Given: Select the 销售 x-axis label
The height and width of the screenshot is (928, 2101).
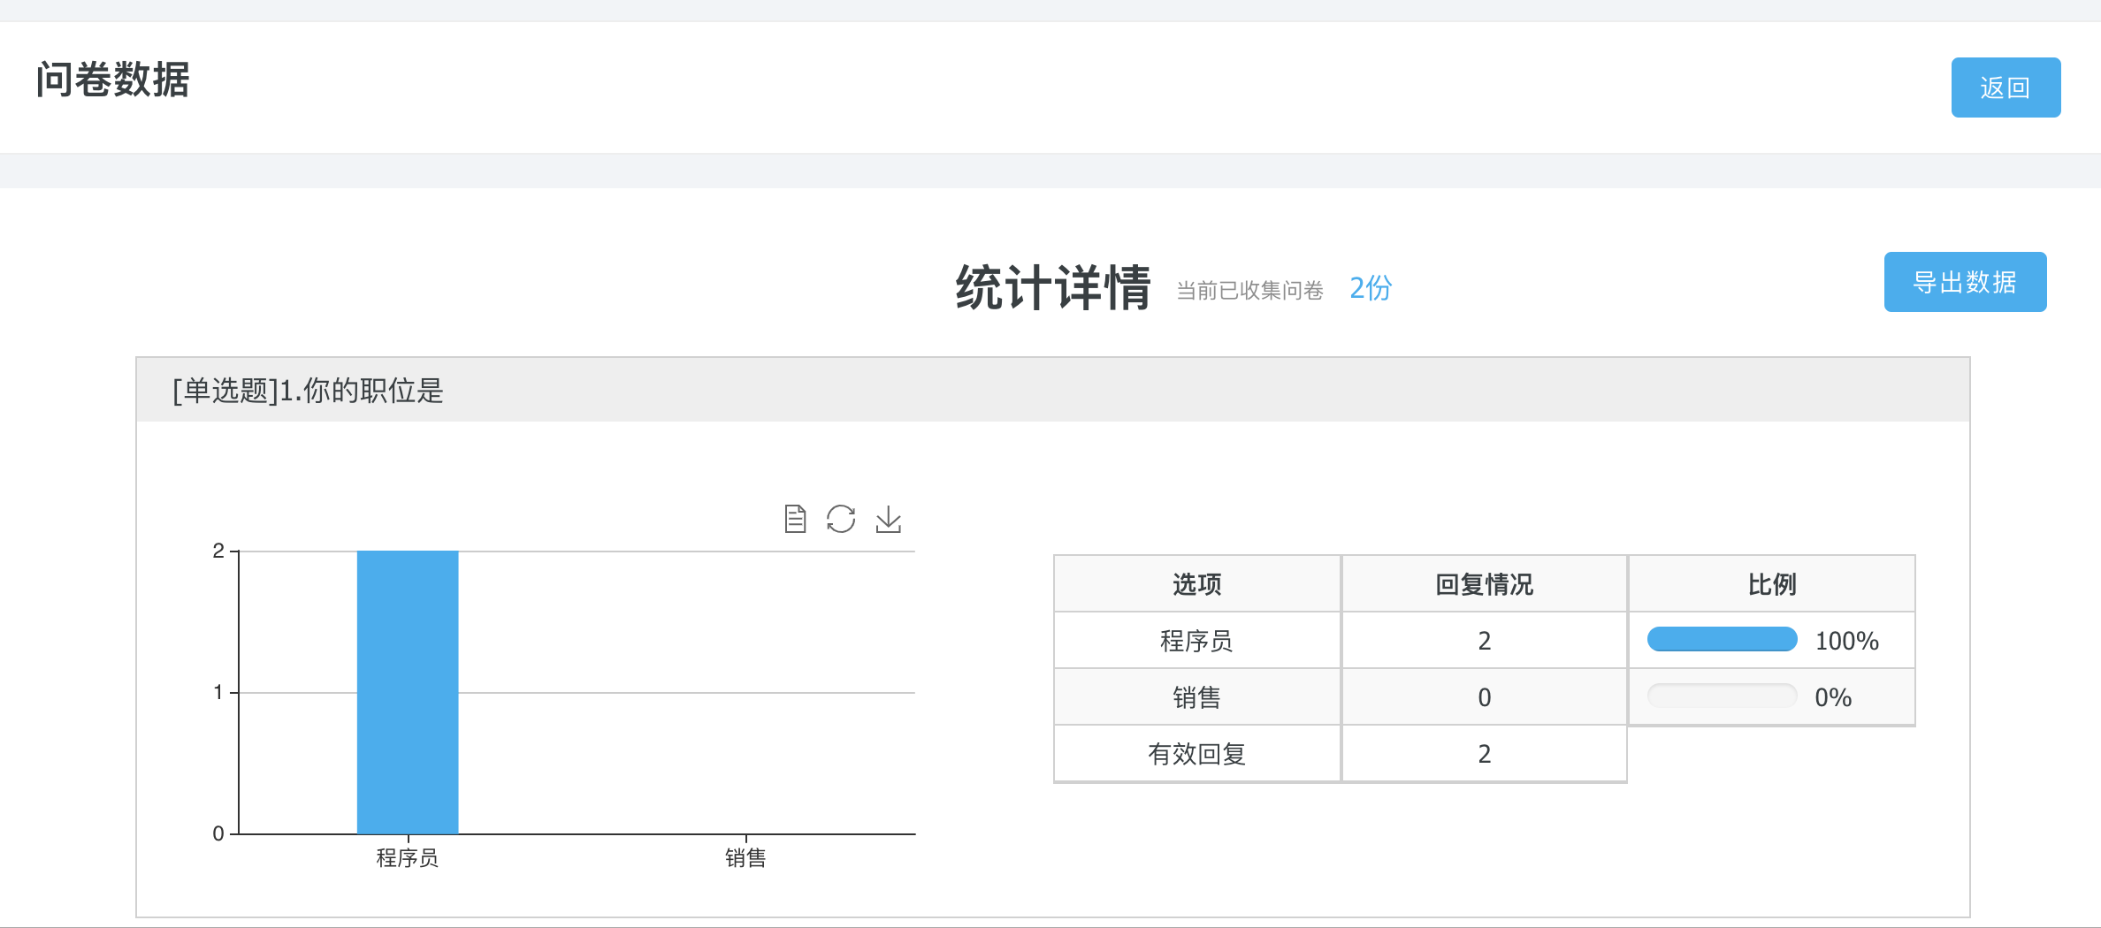Looking at the screenshot, I should 745,857.
